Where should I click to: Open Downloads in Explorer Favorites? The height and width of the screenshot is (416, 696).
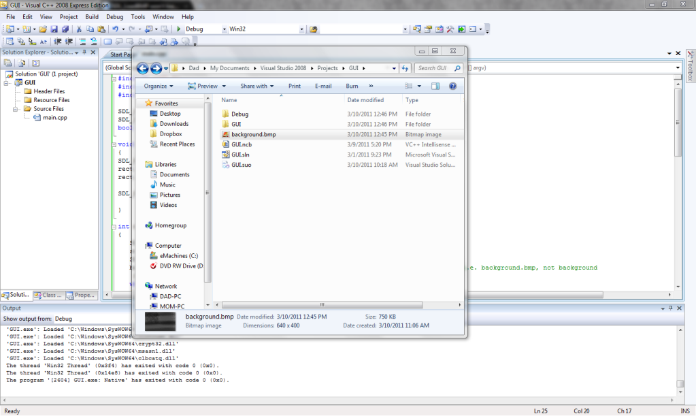[174, 124]
